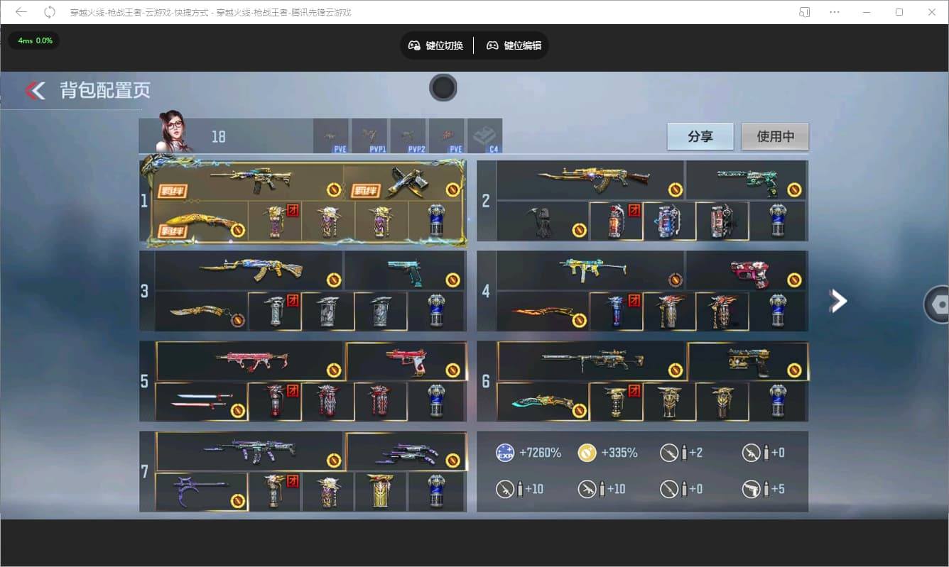Select the melee sword in backpack 5
This screenshot has height=567, width=949.
(201, 402)
